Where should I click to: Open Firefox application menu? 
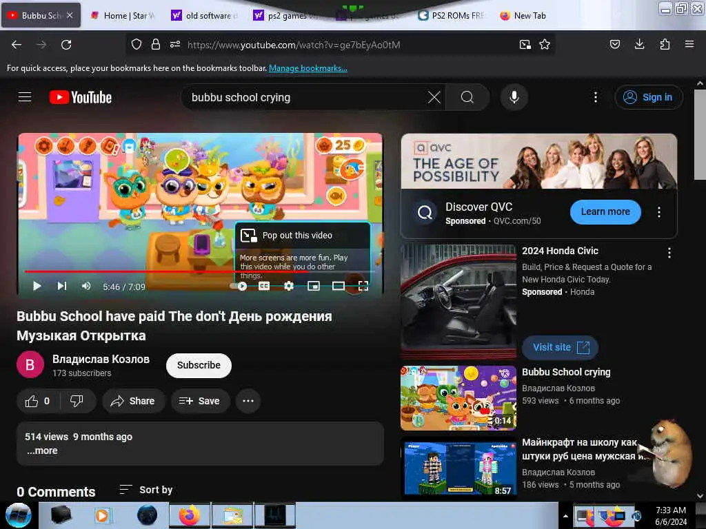[x=689, y=44]
